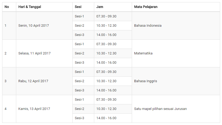This screenshot has width=222, height=125.
Task: Select row number 4 cell
Action: click(9, 109)
